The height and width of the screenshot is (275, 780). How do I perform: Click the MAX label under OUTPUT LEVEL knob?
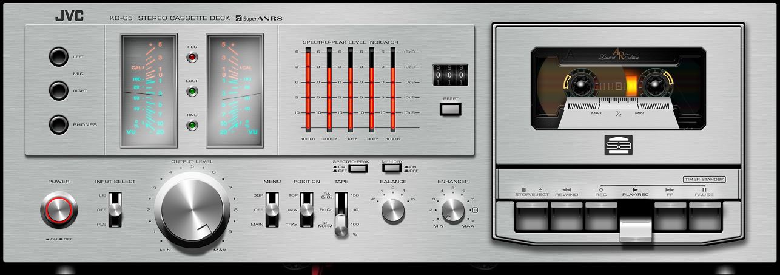pyautogui.click(x=220, y=250)
